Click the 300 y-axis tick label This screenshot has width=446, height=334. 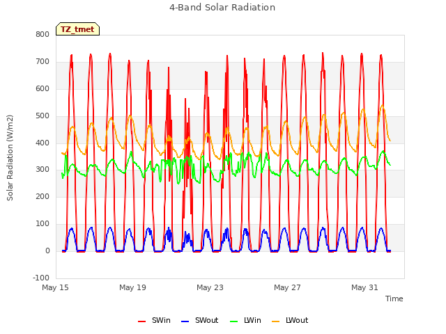coord(43,170)
